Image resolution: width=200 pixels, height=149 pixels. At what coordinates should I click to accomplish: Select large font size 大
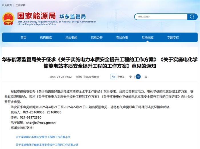click(x=146, y=77)
